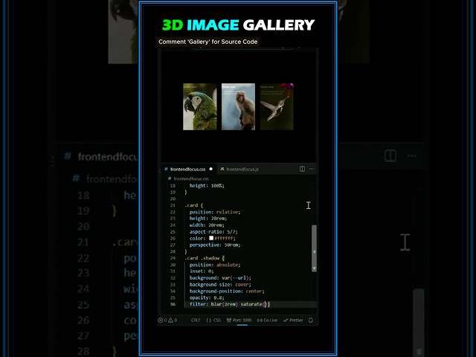Click 'background-position: center;' on line 34
The height and width of the screenshot is (357, 476).
(227, 291)
